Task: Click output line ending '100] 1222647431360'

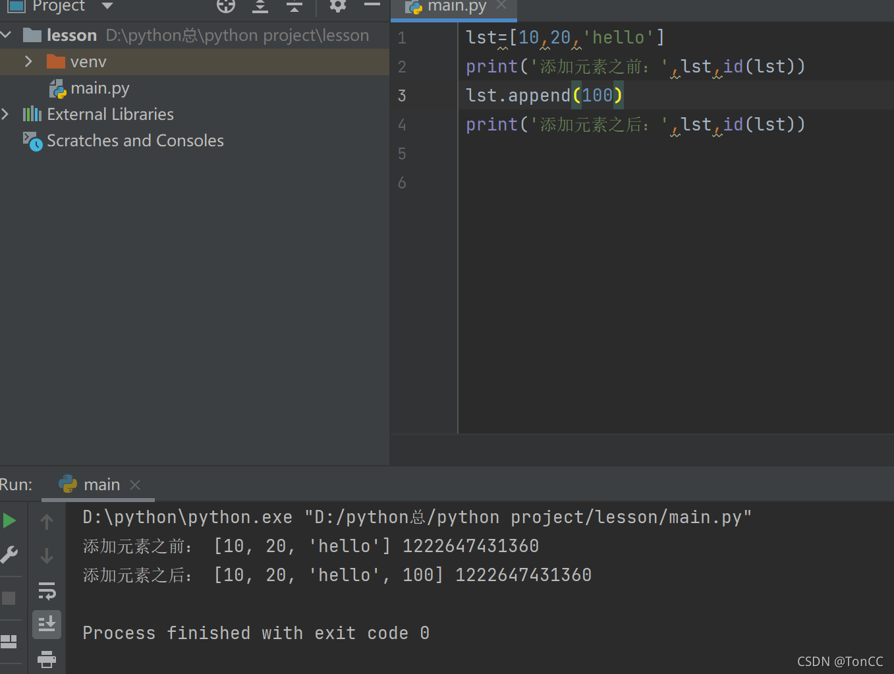Action: (337, 575)
